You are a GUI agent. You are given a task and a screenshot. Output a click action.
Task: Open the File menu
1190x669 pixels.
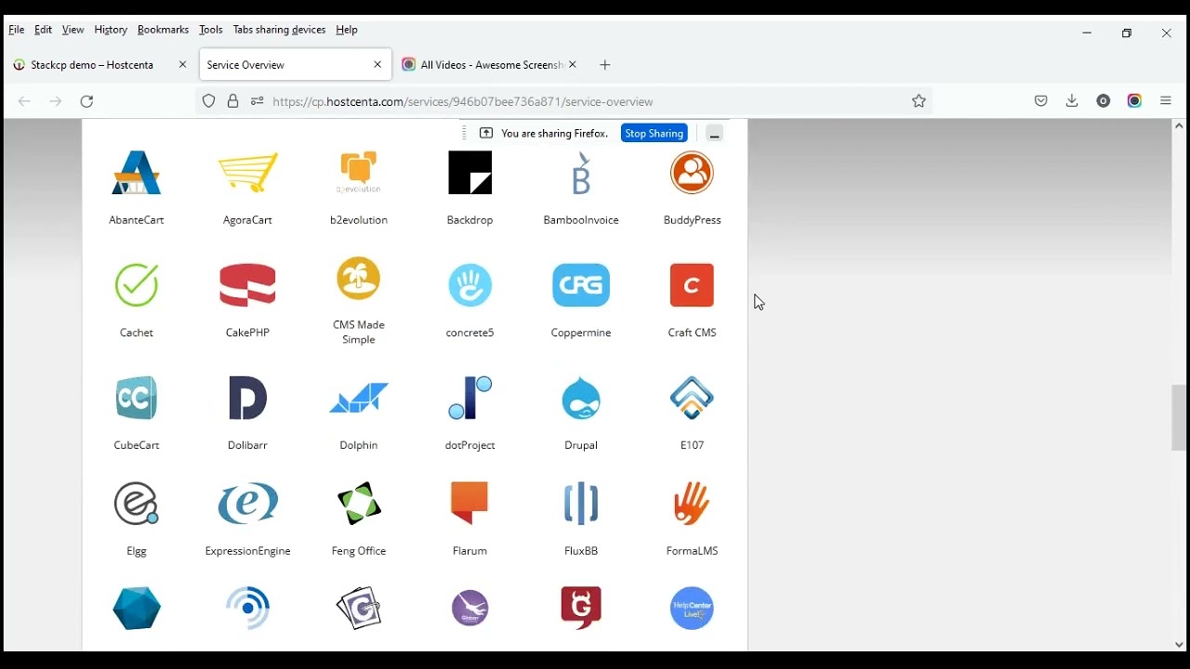[x=17, y=30]
